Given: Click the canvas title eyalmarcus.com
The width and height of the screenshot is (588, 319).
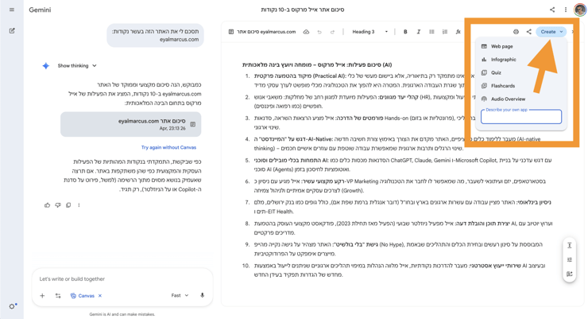Looking at the screenshot, I should 266,32.
